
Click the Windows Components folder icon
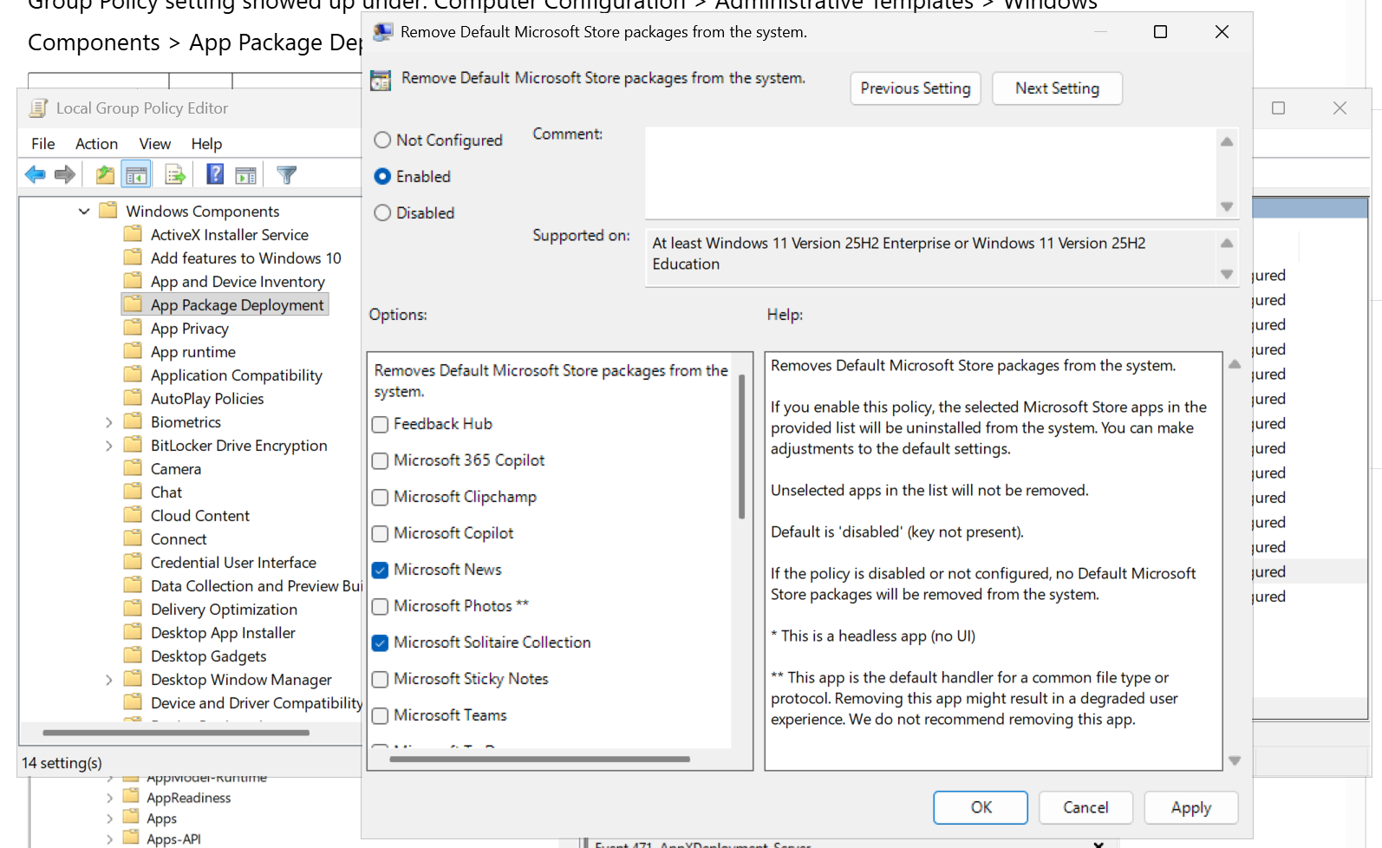108,211
